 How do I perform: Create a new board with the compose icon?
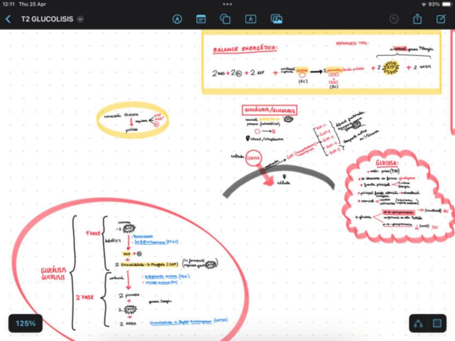click(441, 19)
